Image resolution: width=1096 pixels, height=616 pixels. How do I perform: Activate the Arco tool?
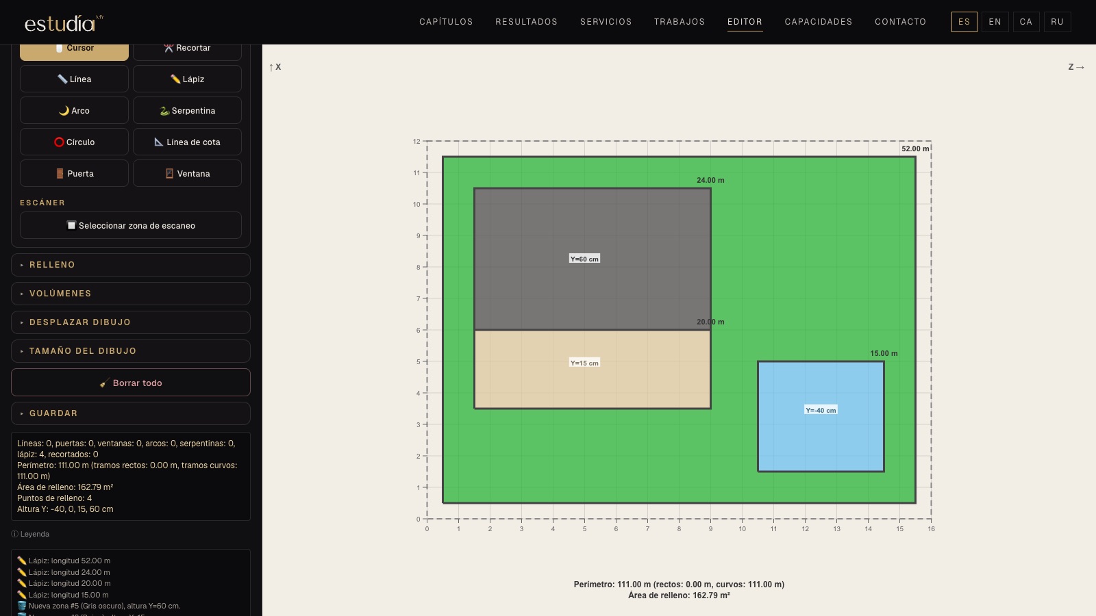(74, 110)
